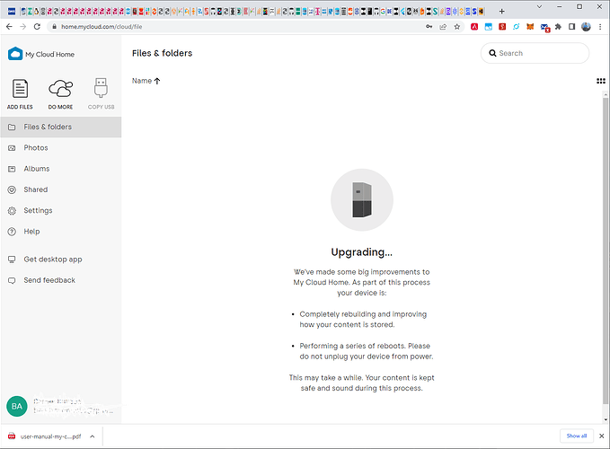Click the address bar URL
Screen dimensions: 610x449
point(102,26)
